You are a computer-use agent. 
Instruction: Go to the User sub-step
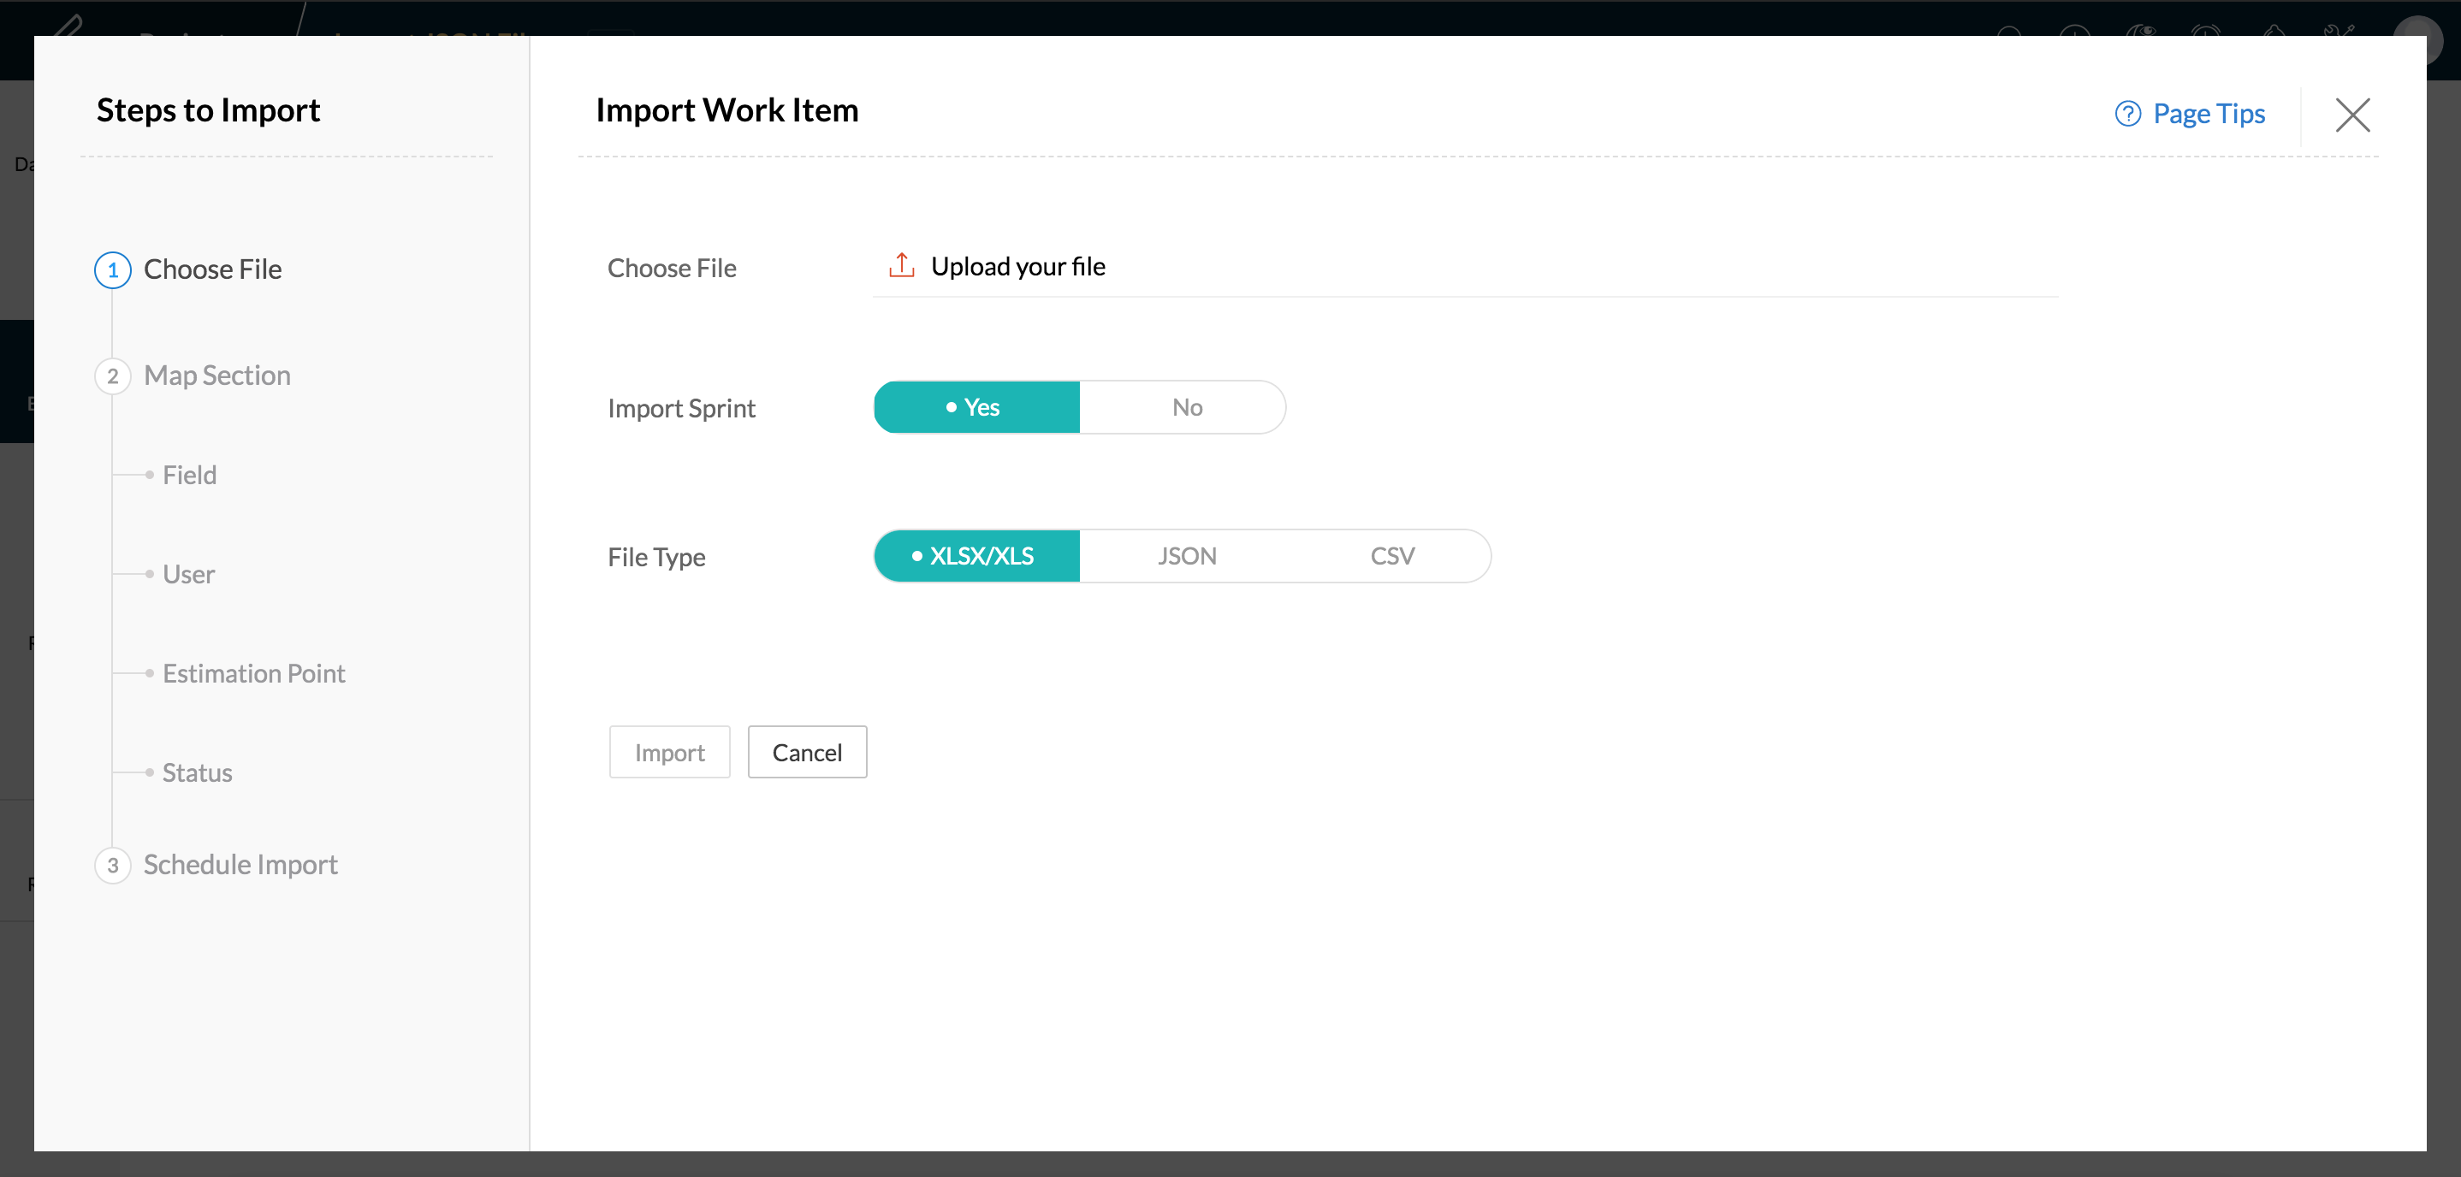click(188, 574)
